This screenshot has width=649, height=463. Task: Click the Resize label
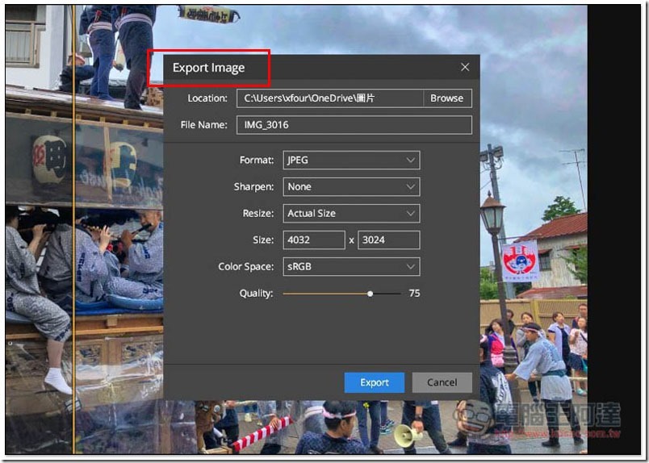(x=258, y=214)
